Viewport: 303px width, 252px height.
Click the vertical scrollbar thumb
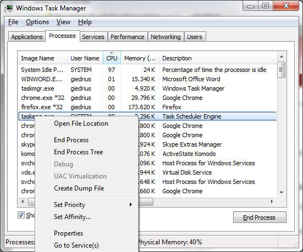point(282,70)
